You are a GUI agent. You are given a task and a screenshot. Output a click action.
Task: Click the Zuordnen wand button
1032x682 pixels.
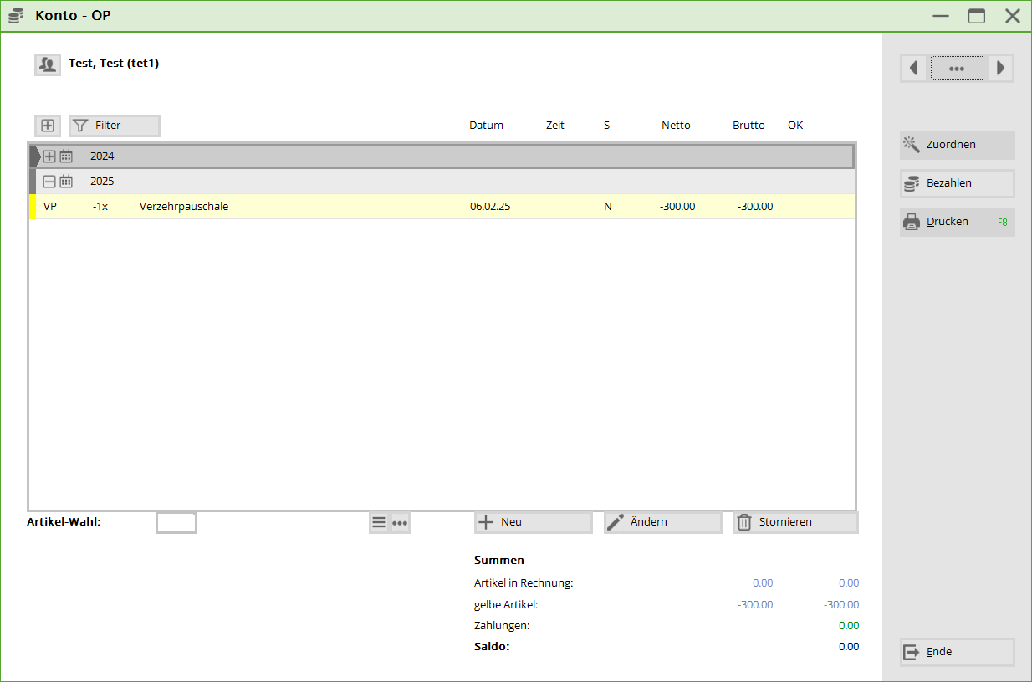957,145
